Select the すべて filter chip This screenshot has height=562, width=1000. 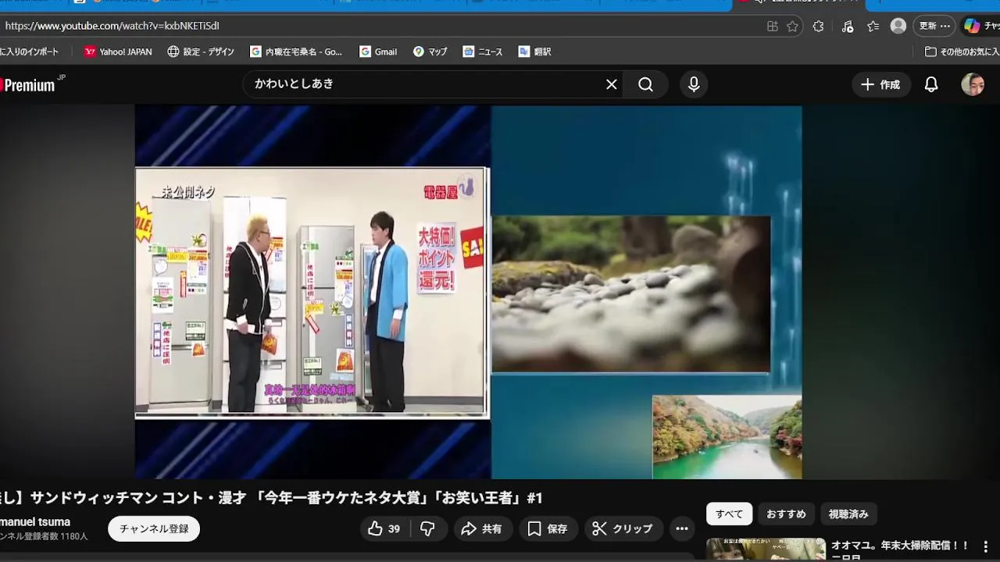coord(730,514)
